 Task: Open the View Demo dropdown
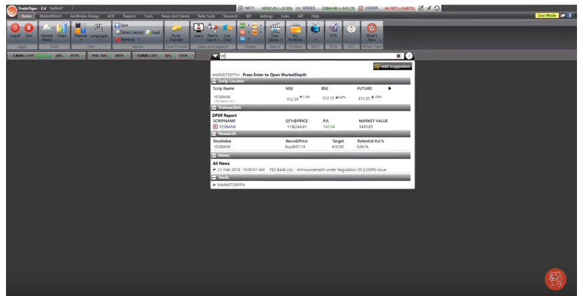(275, 32)
